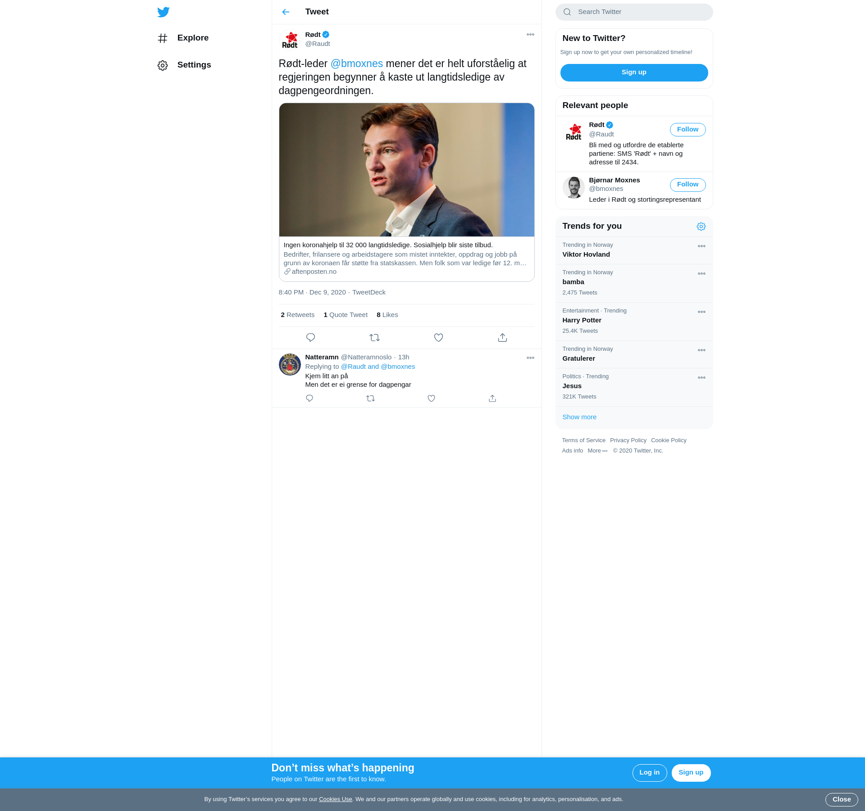The height and width of the screenshot is (811, 865).
Task: Click the tweet timestamp 8:40 PM · Dec 9, 2020
Action: [x=312, y=292]
